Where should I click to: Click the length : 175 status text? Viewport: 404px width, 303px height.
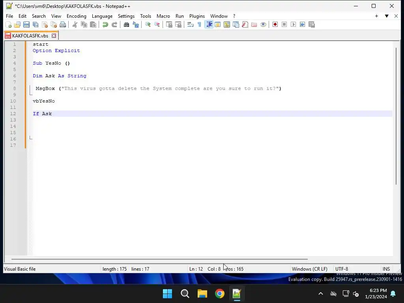(115, 269)
